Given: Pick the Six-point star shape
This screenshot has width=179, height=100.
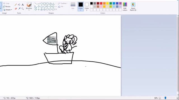Looking at the screenshot, I should [x=44, y=9].
